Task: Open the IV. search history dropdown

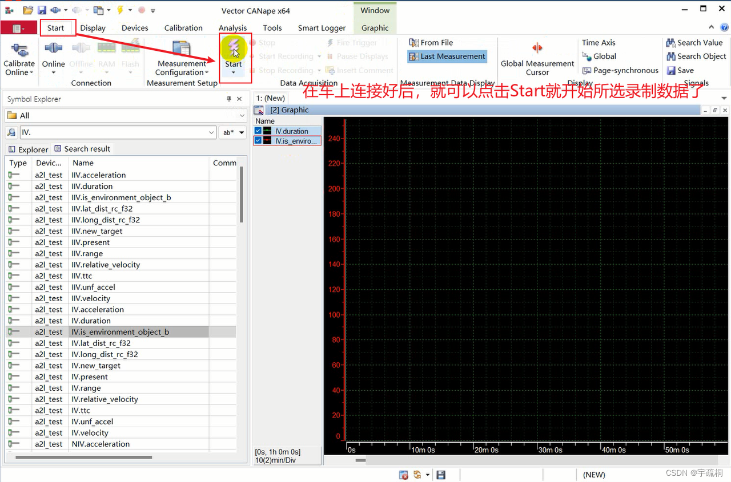Action: tap(211, 132)
